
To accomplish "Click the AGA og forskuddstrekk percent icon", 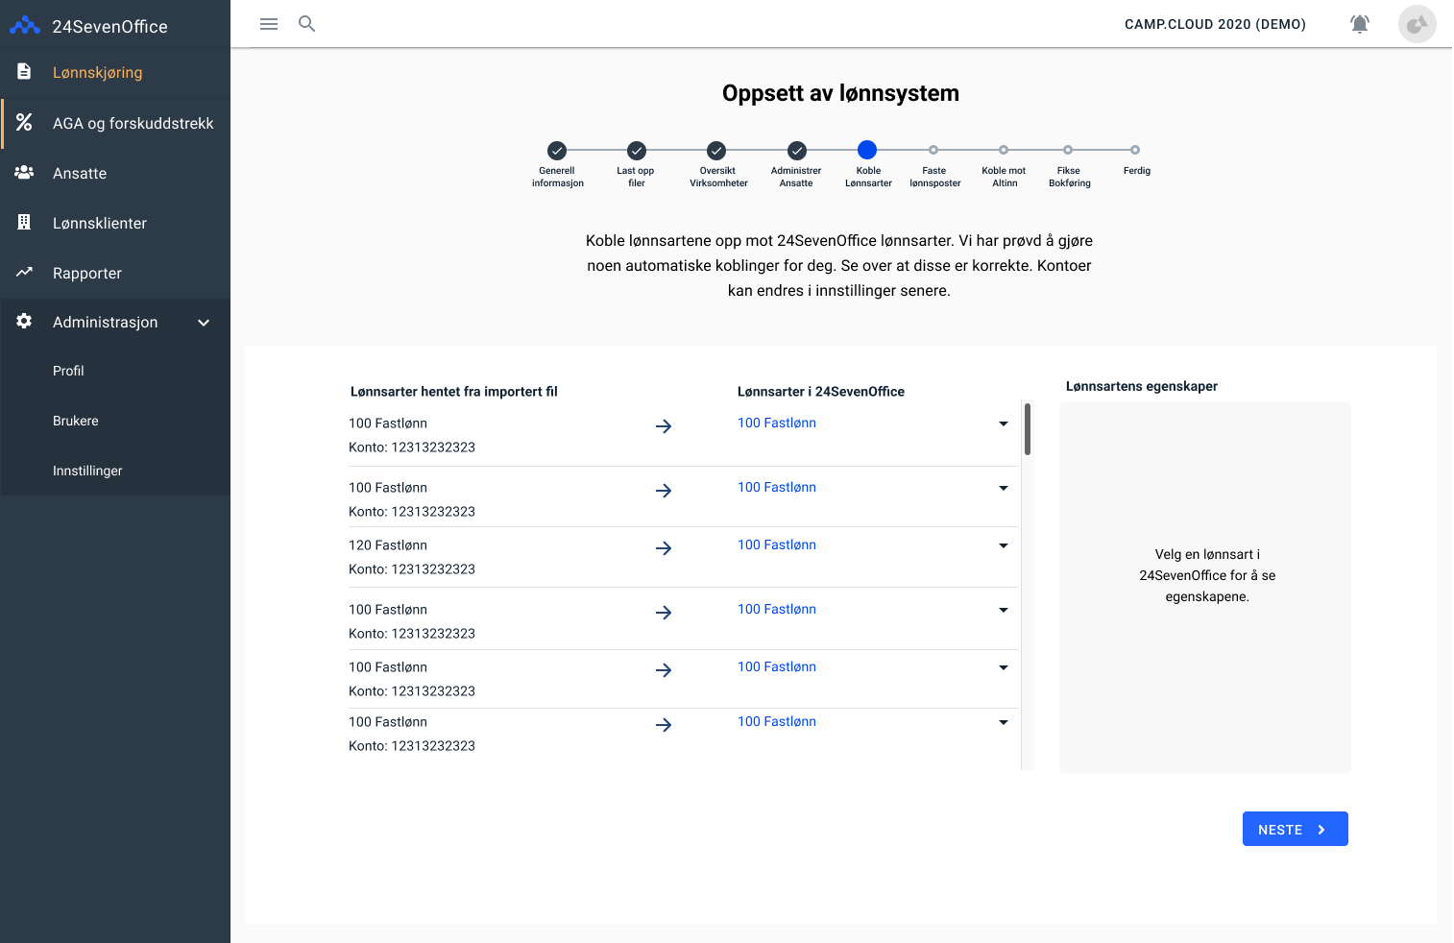I will [x=24, y=123].
